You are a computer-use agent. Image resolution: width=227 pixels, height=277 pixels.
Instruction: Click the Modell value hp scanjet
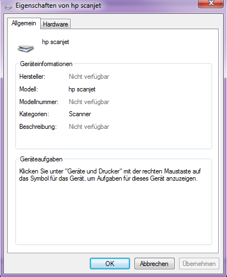point(82,89)
